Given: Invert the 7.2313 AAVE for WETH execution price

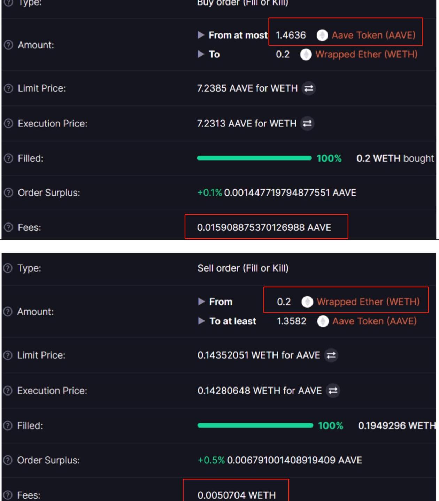Looking at the screenshot, I should point(307,124).
